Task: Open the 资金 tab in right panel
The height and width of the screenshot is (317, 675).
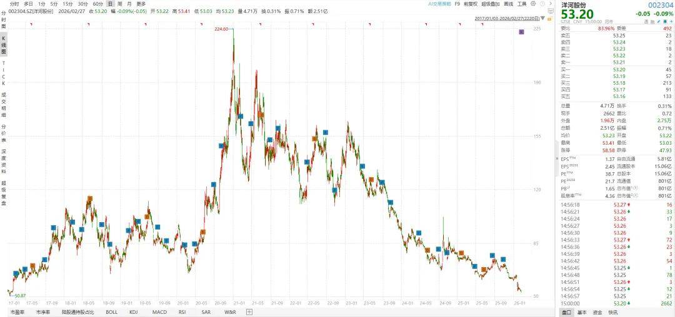Action: 597,311
